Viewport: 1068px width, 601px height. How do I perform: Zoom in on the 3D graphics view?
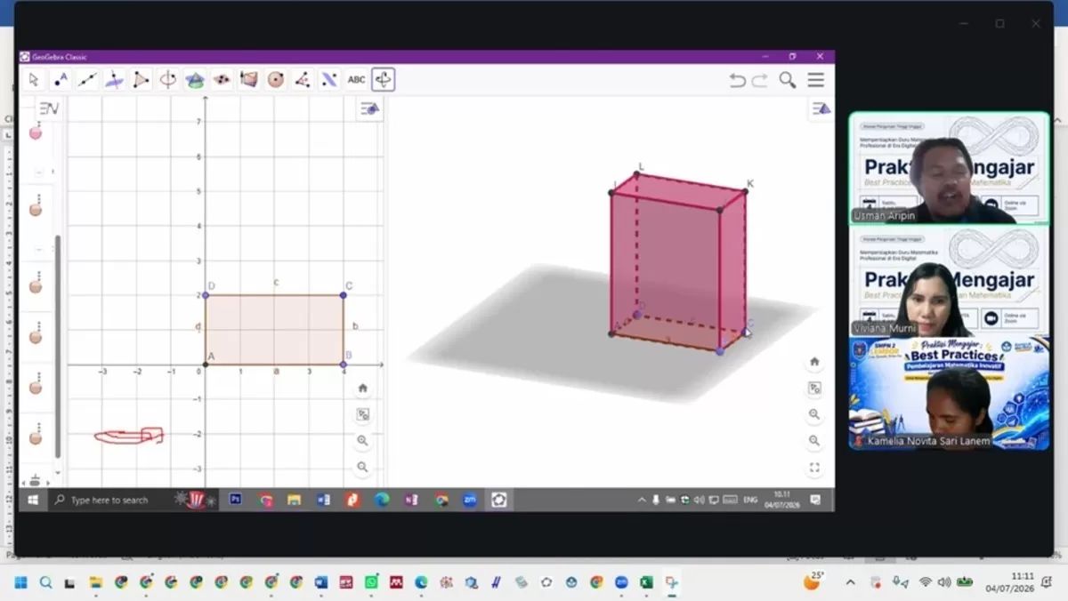click(x=814, y=414)
